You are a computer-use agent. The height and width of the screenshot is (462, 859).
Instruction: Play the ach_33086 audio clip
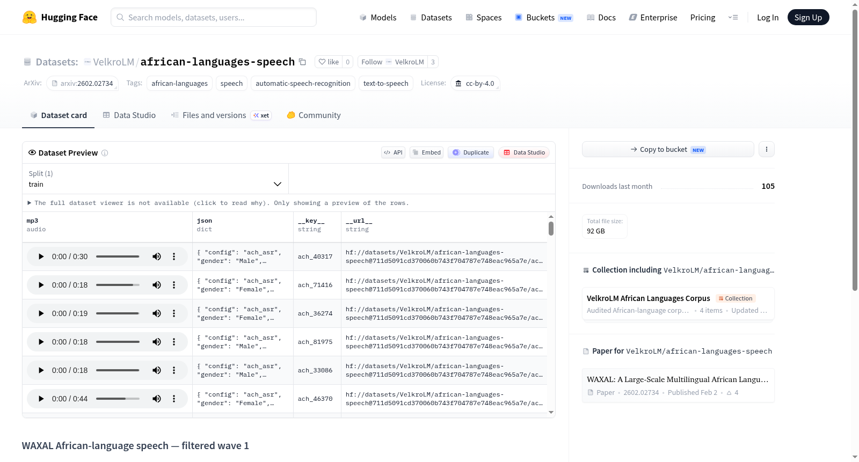(41, 370)
